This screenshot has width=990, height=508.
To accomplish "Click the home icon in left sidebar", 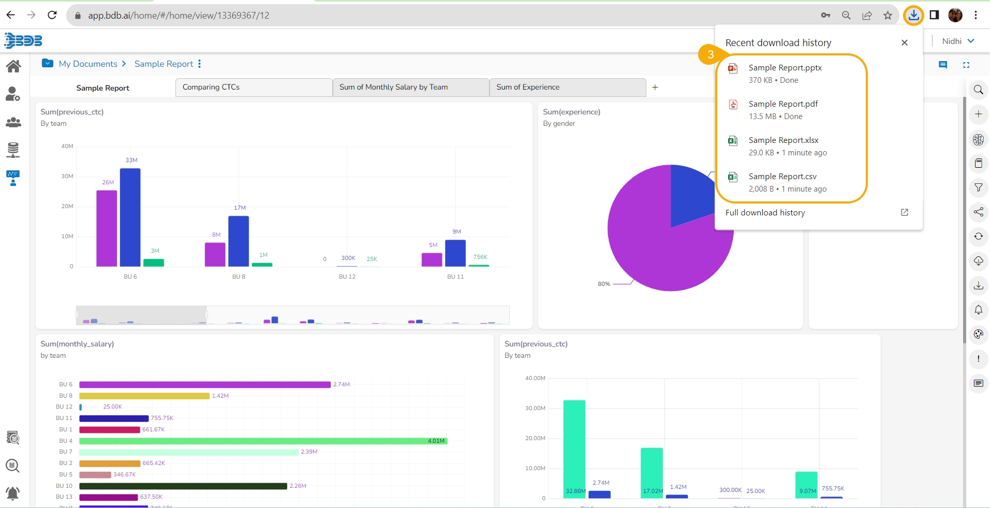I will 13,66.
